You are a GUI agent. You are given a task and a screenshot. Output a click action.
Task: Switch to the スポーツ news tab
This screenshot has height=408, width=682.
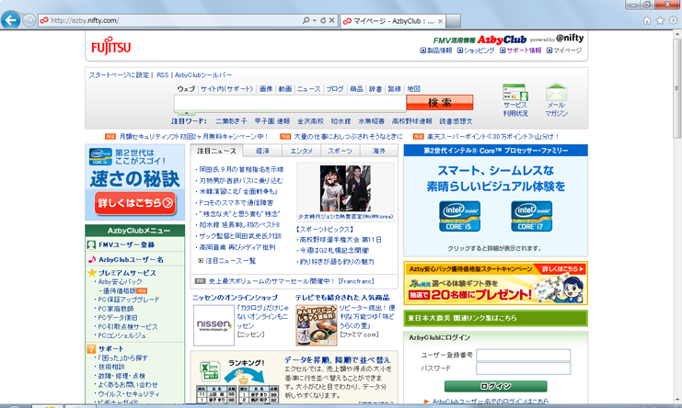pyautogui.click(x=340, y=151)
